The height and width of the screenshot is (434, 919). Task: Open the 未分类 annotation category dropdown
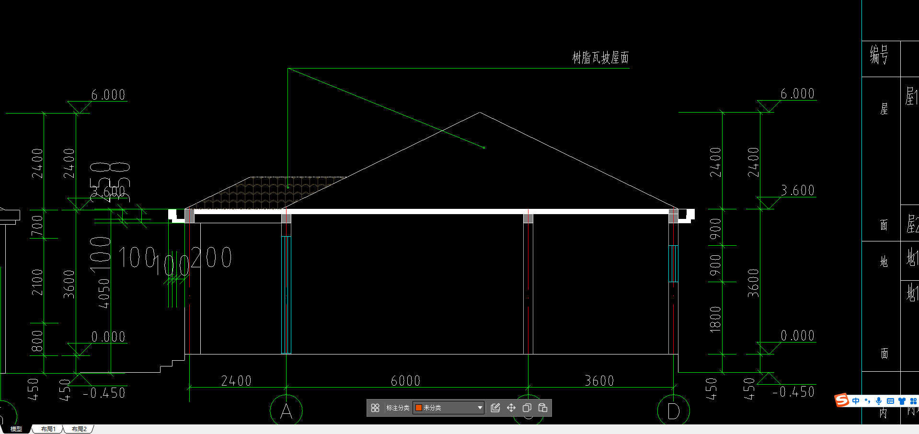448,408
